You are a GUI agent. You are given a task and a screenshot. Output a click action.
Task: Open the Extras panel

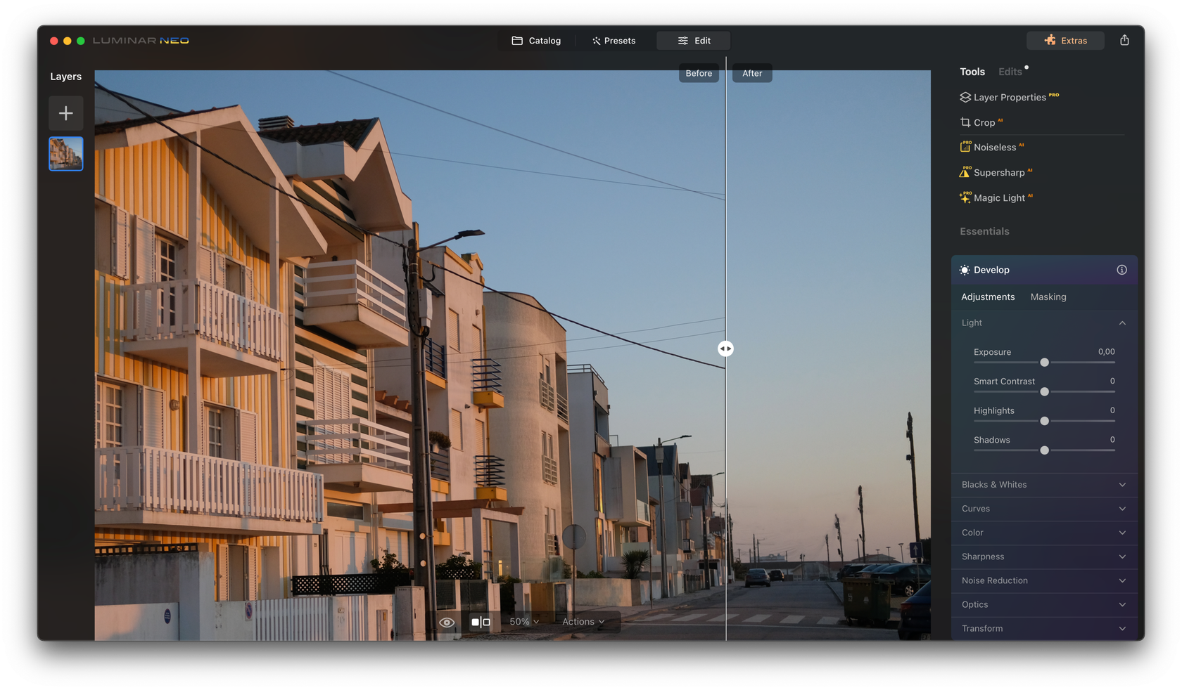(x=1065, y=40)
